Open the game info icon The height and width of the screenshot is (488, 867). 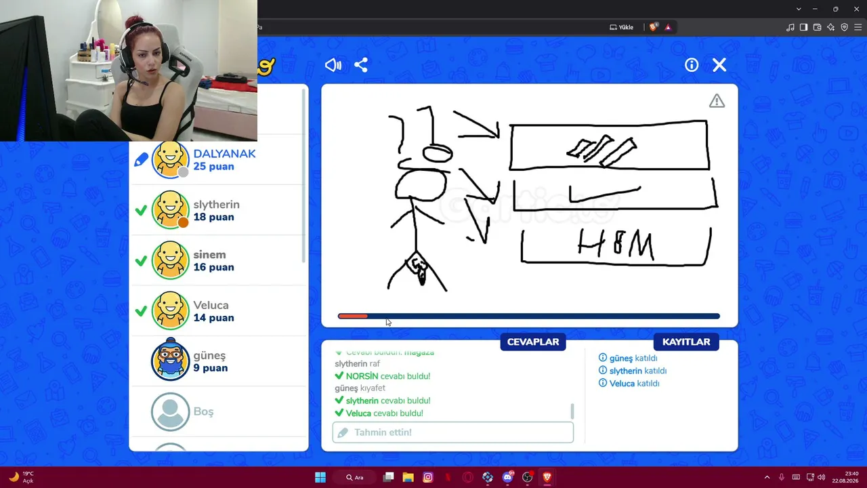(692, 65)
